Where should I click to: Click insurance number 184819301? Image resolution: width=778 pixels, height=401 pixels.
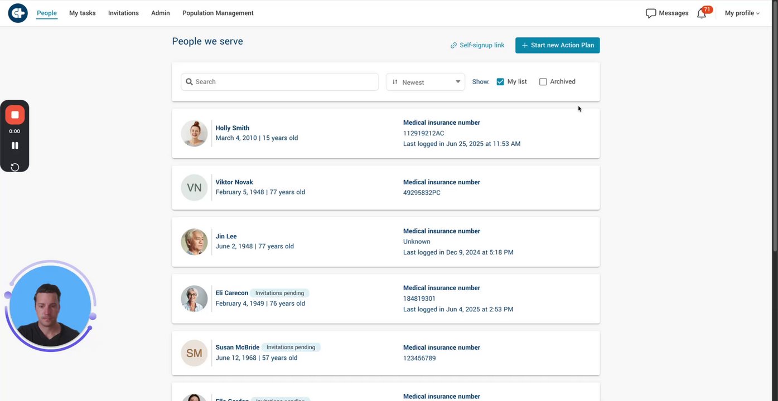click(419, 299)
